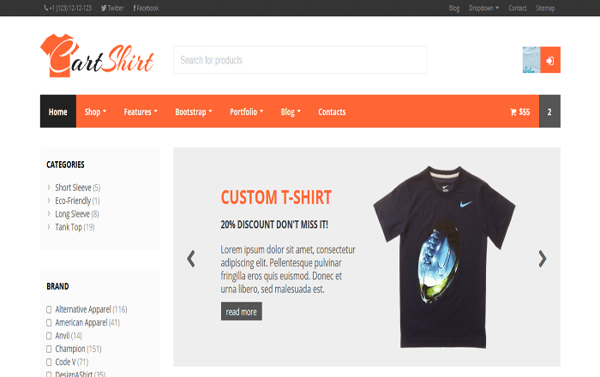This screenshot has height=377, width=600.
Task: Click the read more button
Action: (242, 312)
